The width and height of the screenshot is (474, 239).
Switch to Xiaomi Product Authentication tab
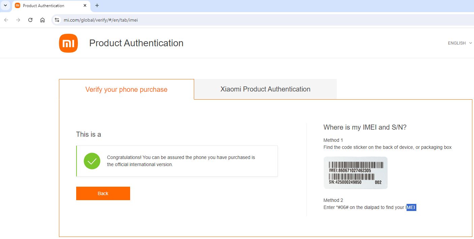(265, 89)
